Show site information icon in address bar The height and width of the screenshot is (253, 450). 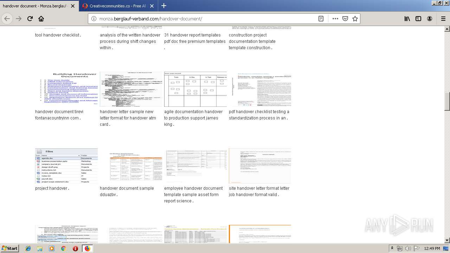pos(94,19)
